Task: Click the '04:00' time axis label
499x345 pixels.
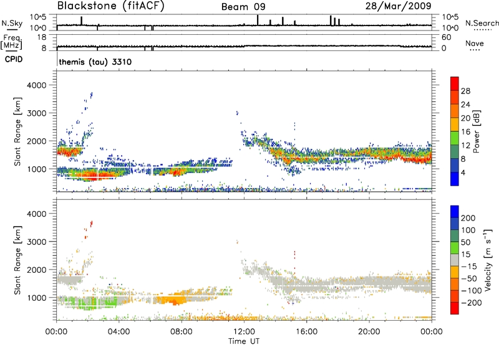Action: click(119, 332)
